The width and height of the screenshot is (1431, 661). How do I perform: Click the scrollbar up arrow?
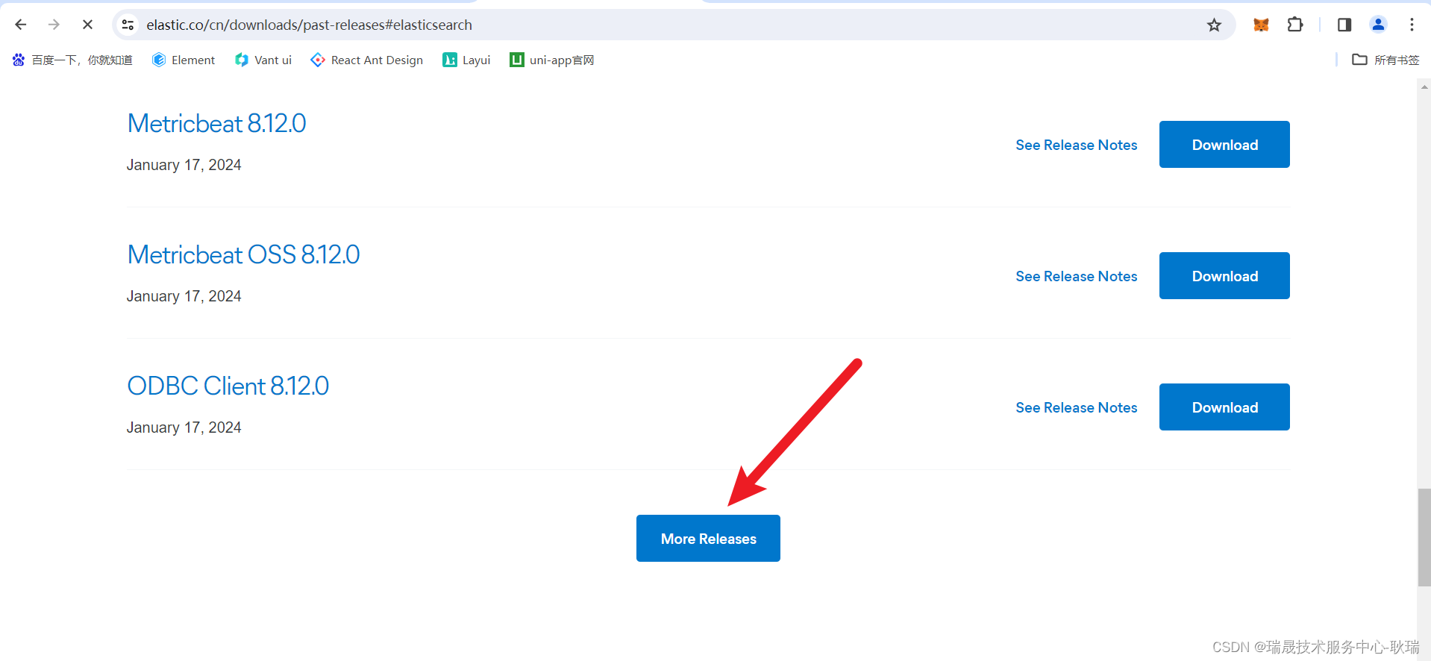click(x=1424, y=87)
